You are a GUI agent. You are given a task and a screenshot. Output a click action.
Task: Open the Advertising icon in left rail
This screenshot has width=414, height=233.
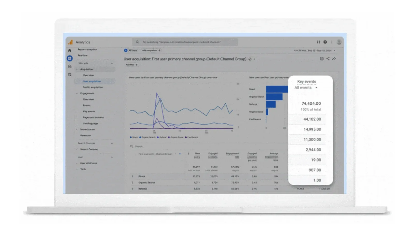click(x=70, y=75)
